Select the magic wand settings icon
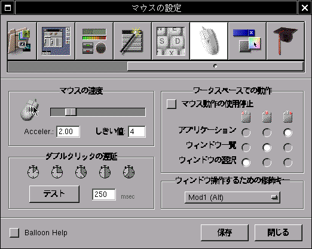The width and height of the screenshot is (312, 249). pyautogui.click(x=132, y=41)
